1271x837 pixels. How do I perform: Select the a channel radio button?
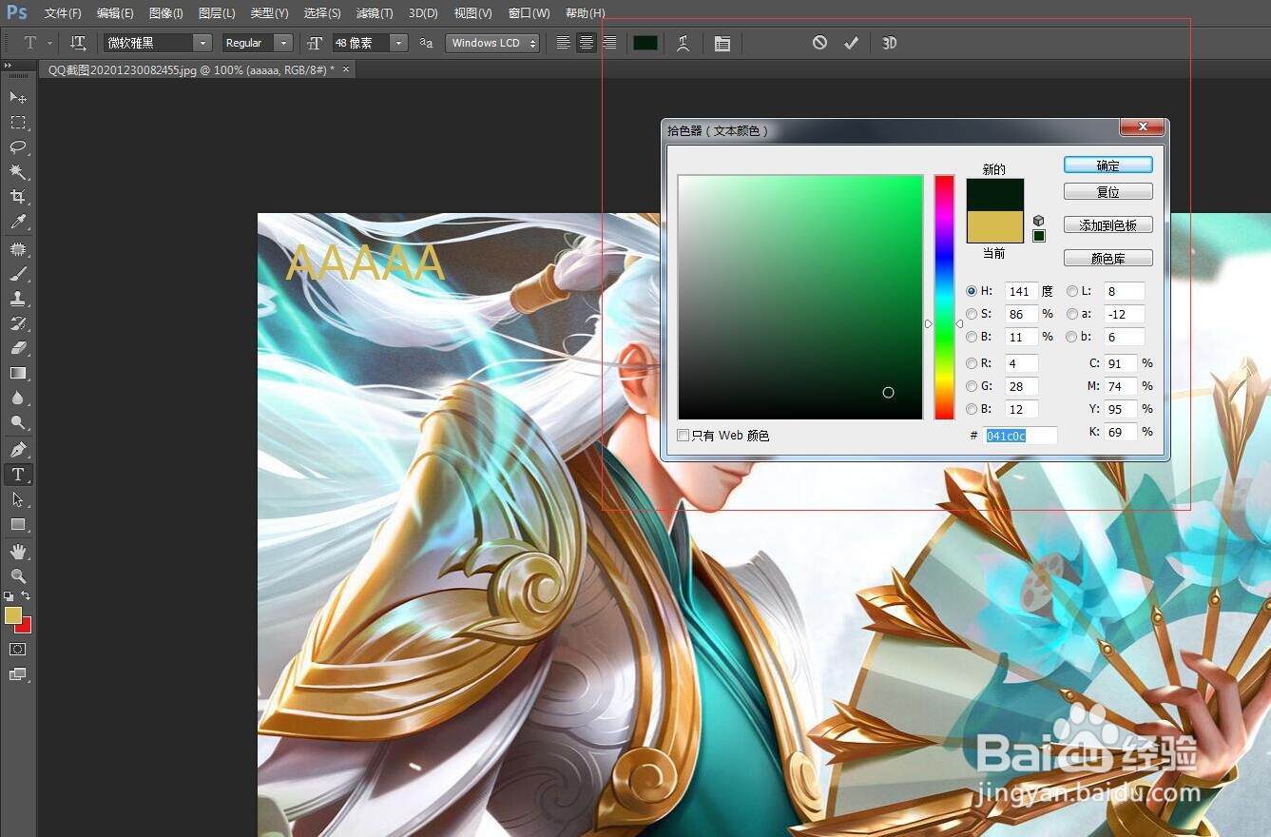point(1072,314)
